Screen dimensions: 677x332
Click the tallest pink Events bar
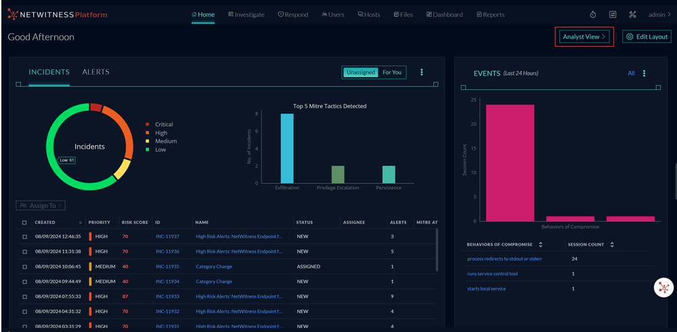510,163
